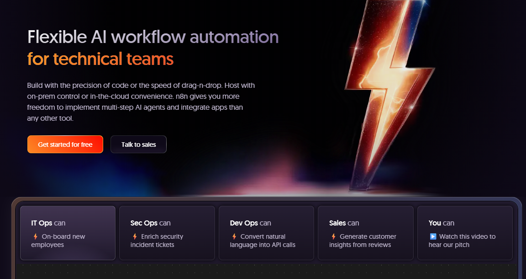Switch to the Dev Ops can tab
This screenshot has width=526, height=279.
click(x=266, y=233)
